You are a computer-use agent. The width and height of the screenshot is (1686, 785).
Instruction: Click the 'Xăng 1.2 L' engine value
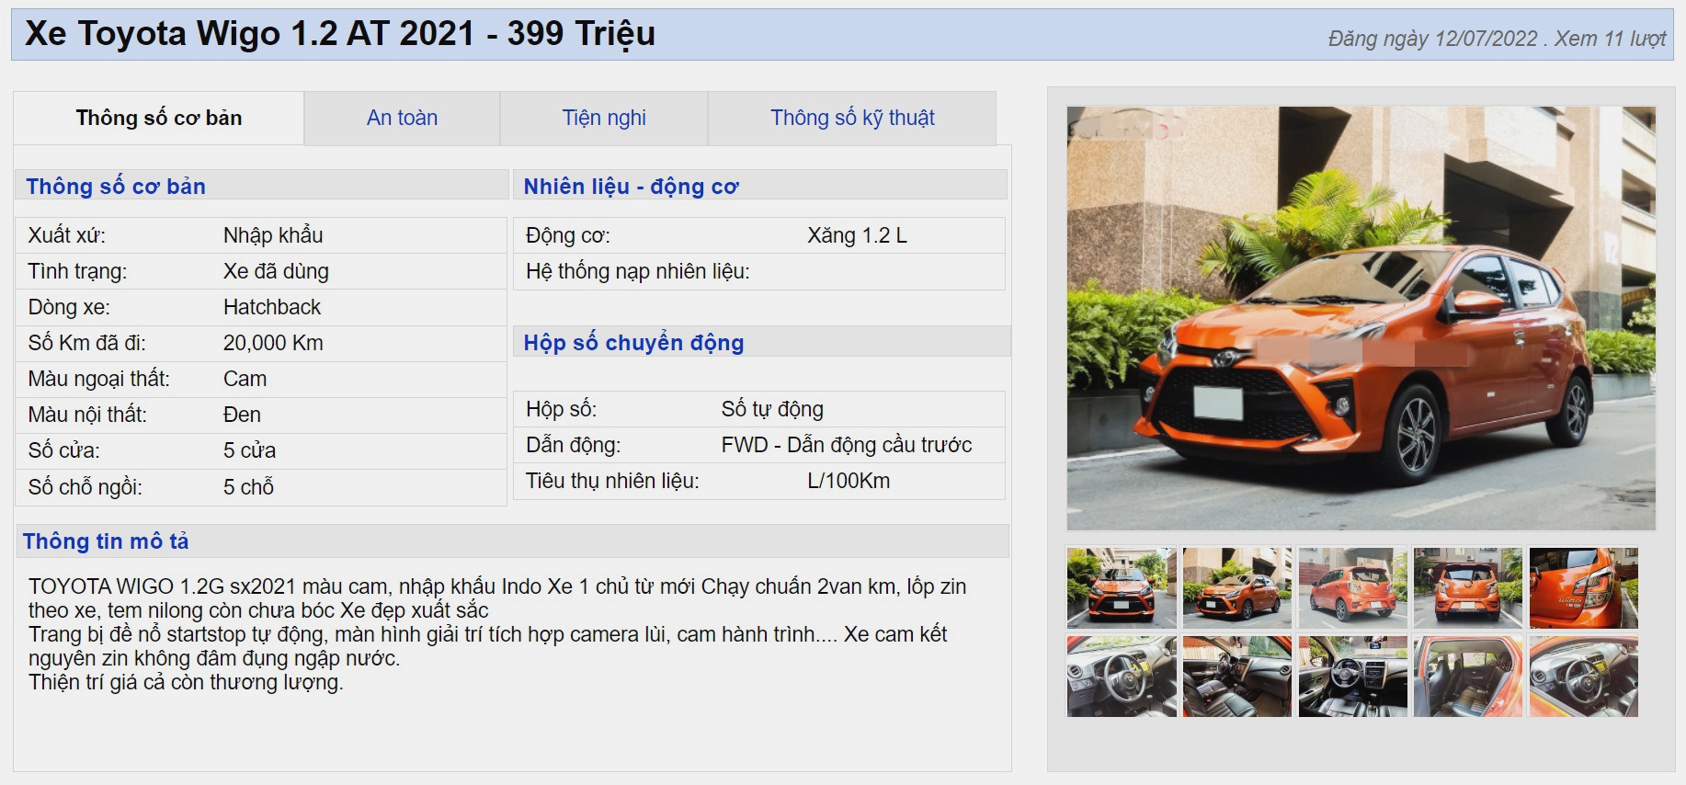[857, 235]
